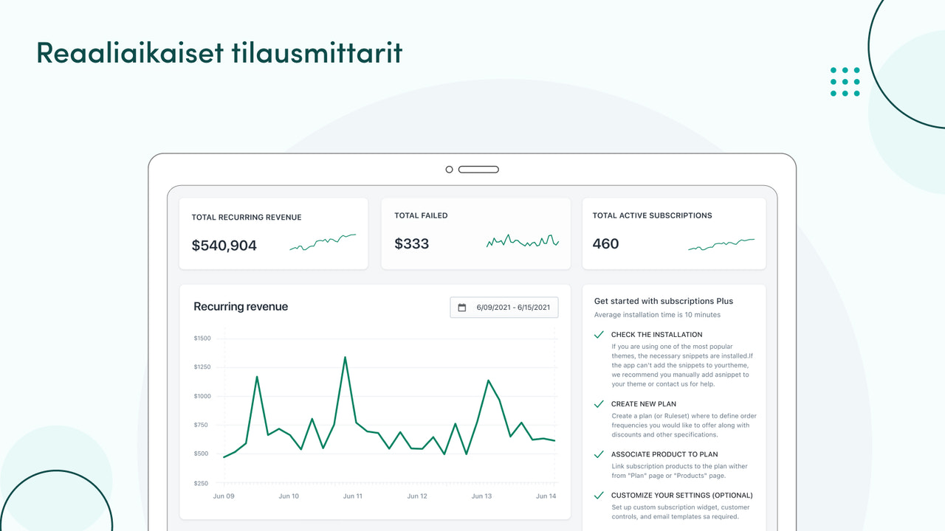Click the Jun 14 x-axis label
Image resolution: width=945 pixels, height=531 pixels.
click(x=546, y=496)
